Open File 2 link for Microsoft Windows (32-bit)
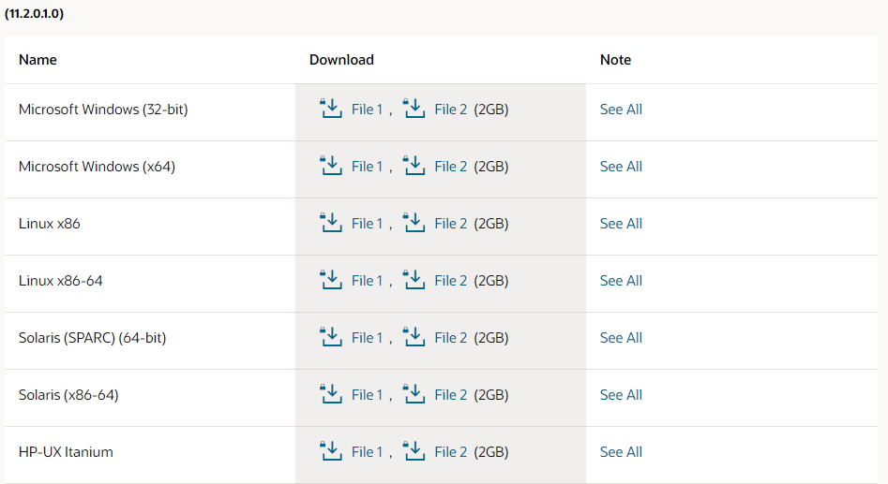This screenshot has width=888, height=484. pos(451,110)
